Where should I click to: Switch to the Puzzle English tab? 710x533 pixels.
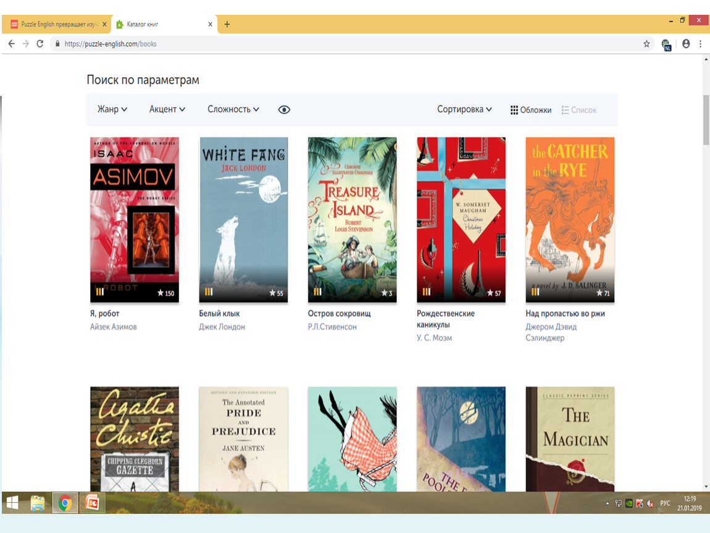point(54,25)
